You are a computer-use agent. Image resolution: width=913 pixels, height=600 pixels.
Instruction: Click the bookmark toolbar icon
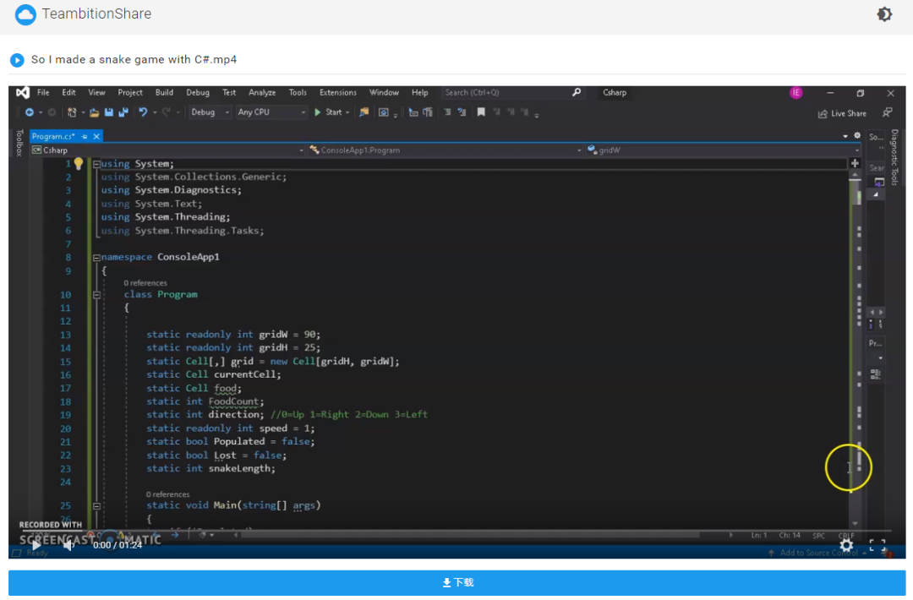click(481, 112)
